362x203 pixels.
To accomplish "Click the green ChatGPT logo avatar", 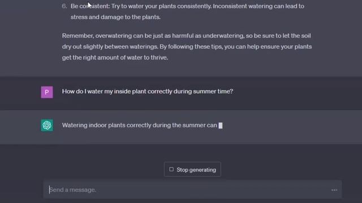I will [x=47, y=125].
